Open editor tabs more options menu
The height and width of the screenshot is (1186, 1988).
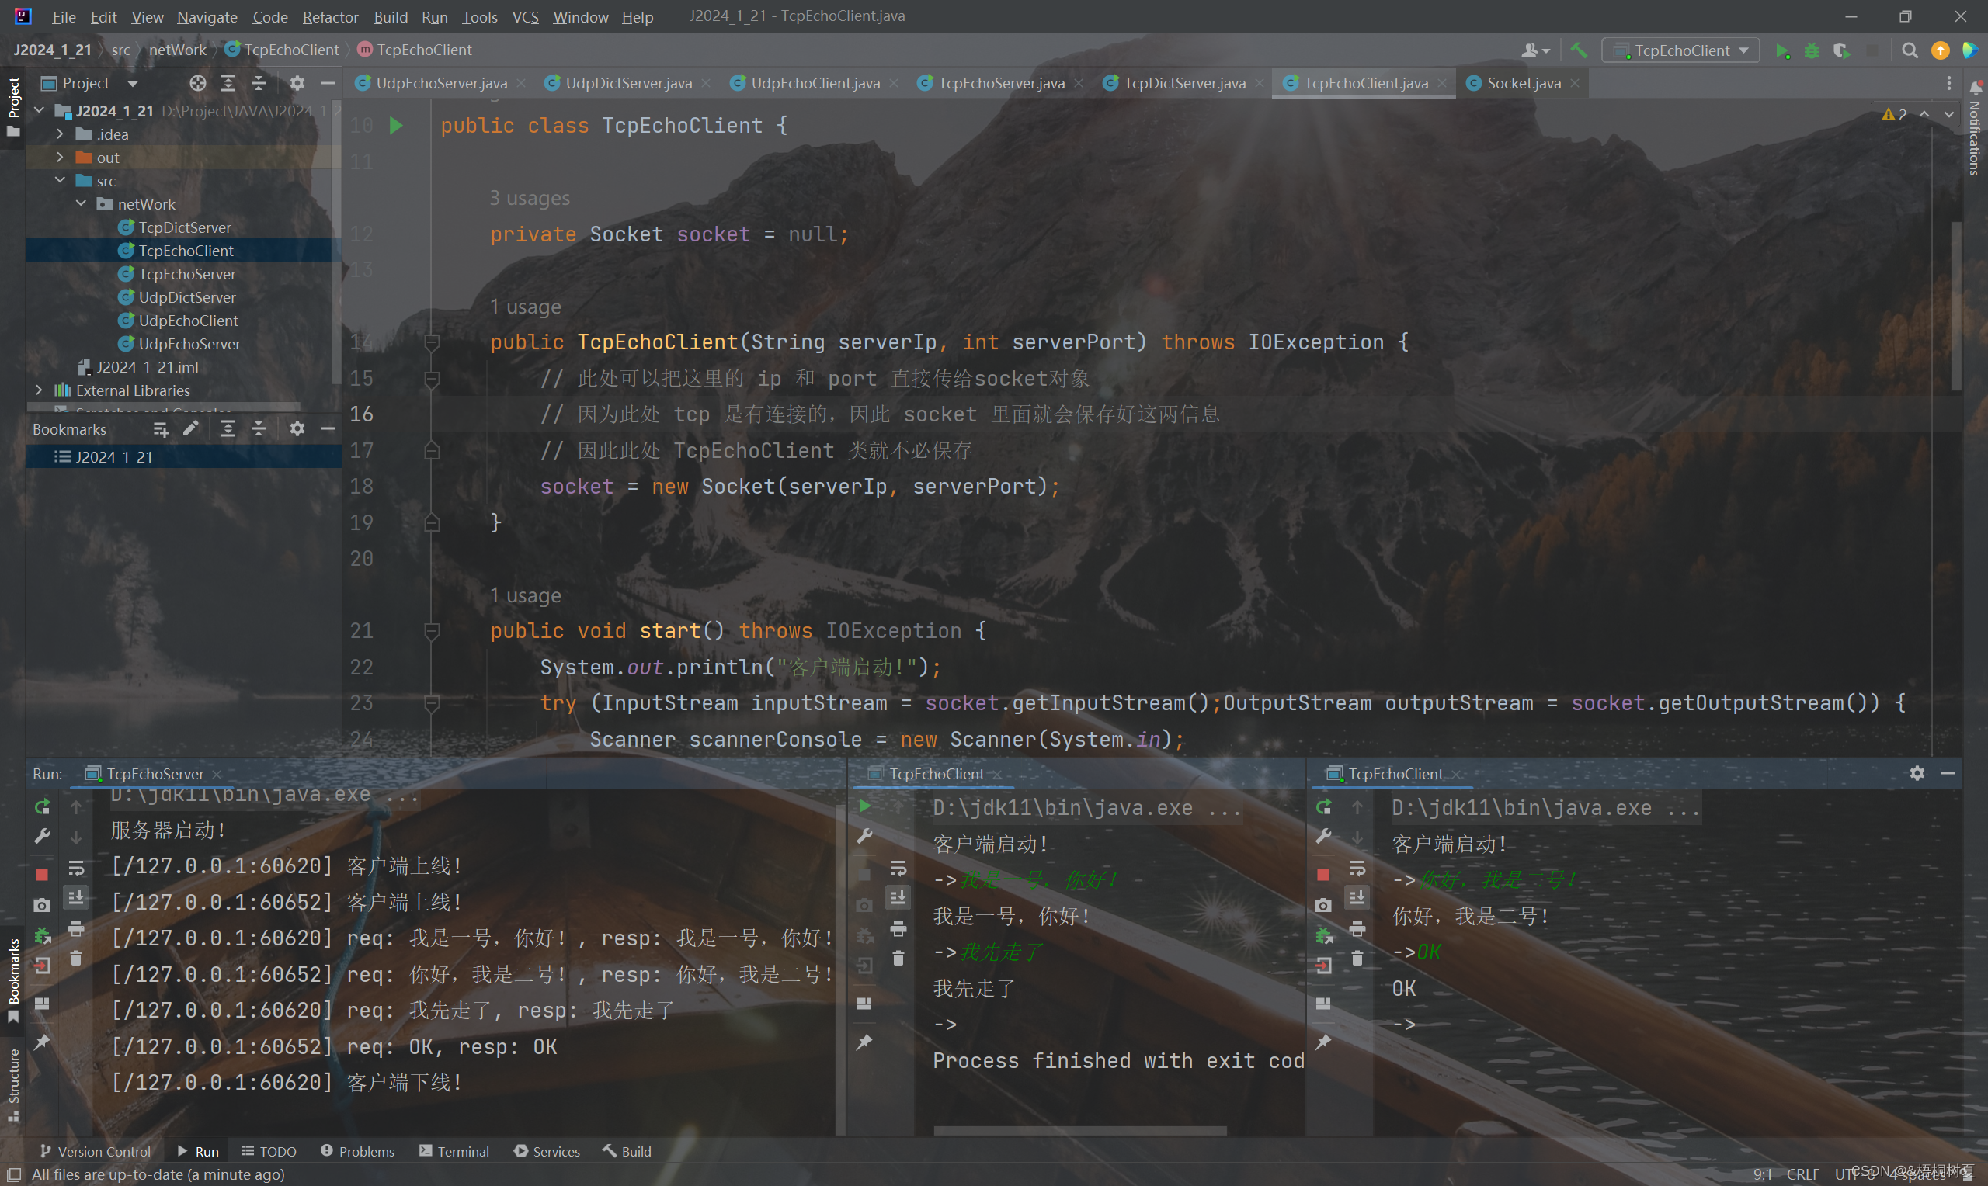click(1949, 83)
